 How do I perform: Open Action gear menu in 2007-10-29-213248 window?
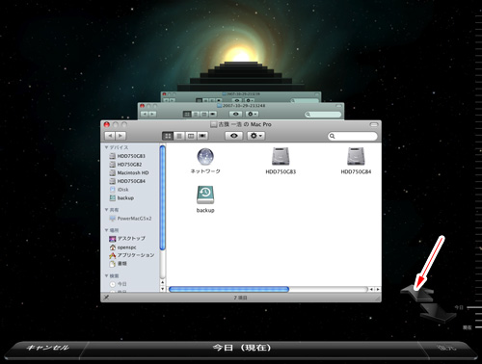(x=252, y=114)
